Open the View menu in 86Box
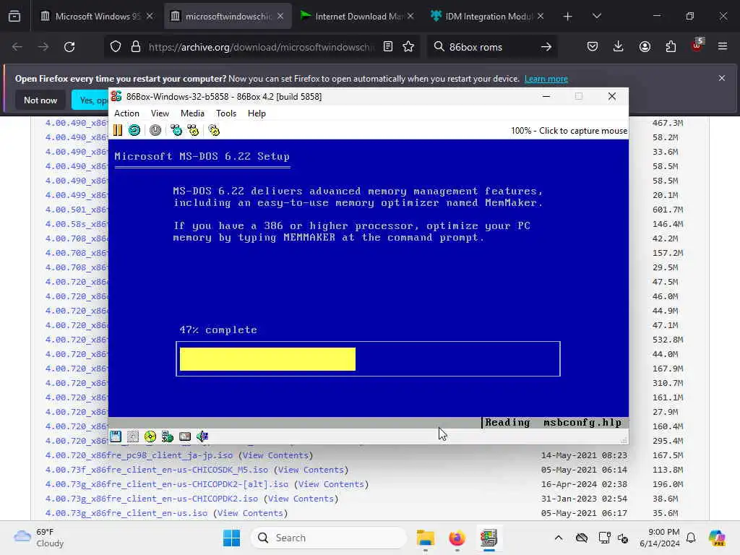 160,113
